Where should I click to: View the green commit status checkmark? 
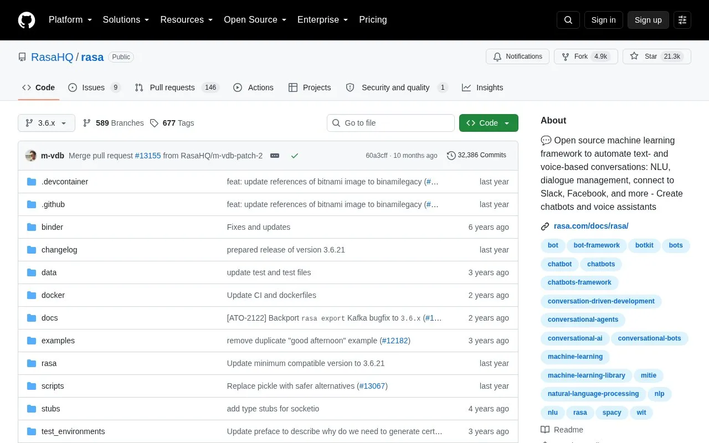pos(295,156)
